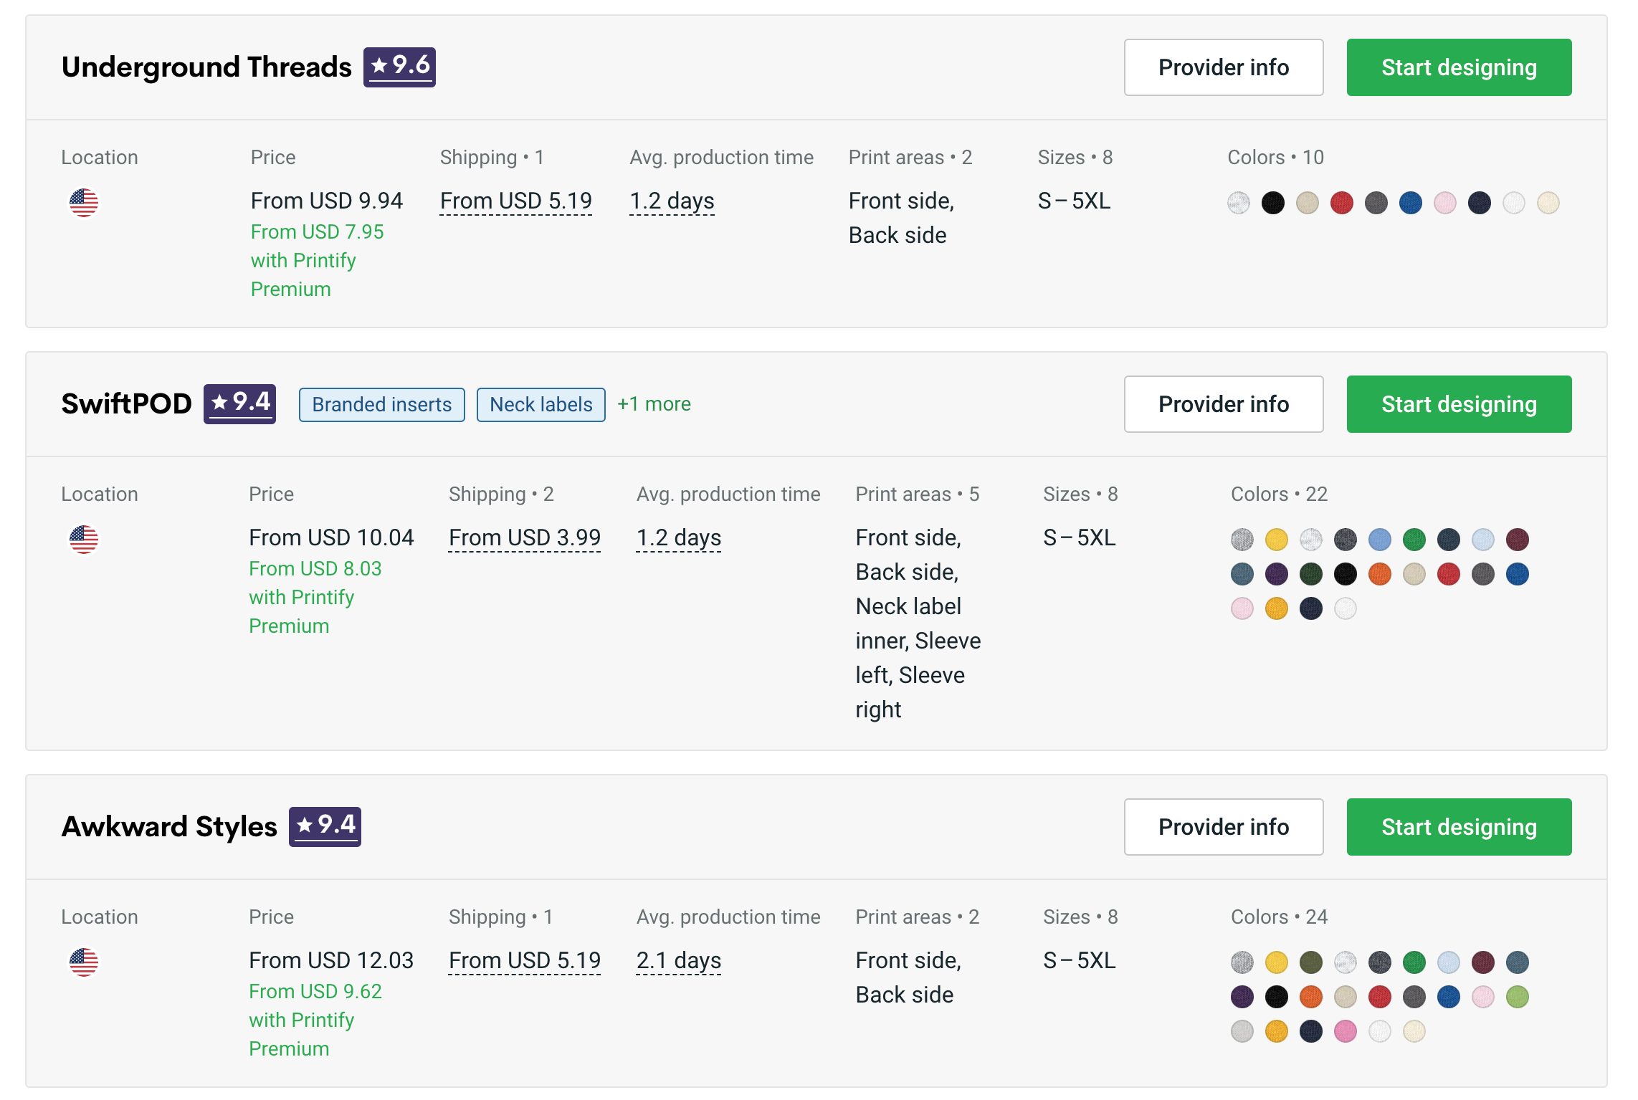Start designing with SwiftPOD
This screenshot has width=1638, height=1100.
pyautogui.click(x=1459, y=404)
